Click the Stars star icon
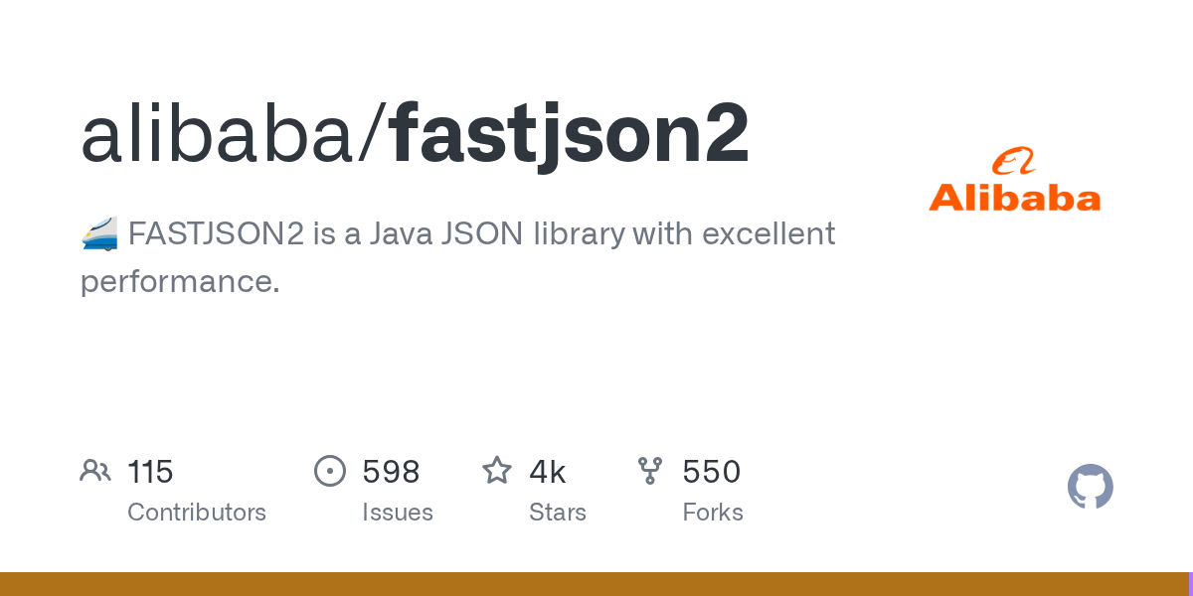The height and width of the screenshot is (596, 1193). 497,471
